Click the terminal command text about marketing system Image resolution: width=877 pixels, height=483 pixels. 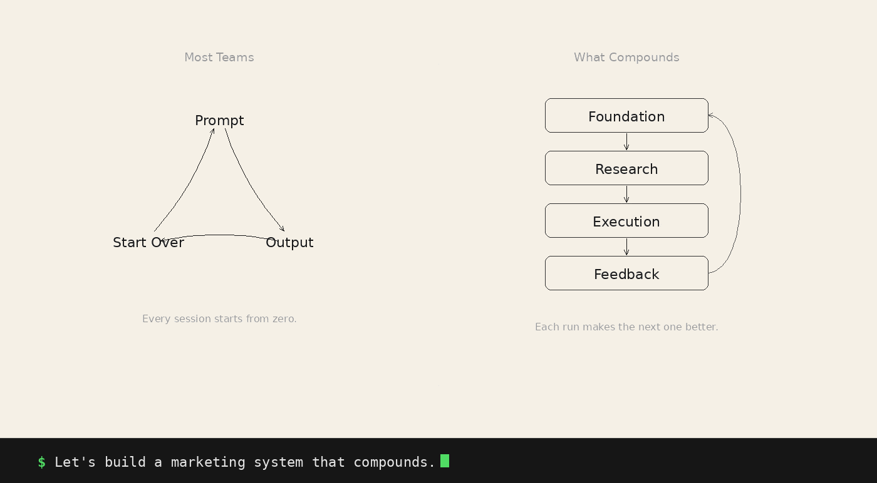tap(245, 462)
